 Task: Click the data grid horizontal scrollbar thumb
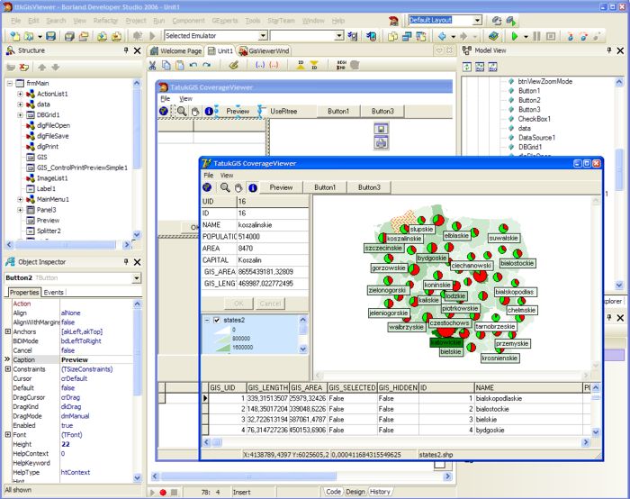[x=217, y=443]
